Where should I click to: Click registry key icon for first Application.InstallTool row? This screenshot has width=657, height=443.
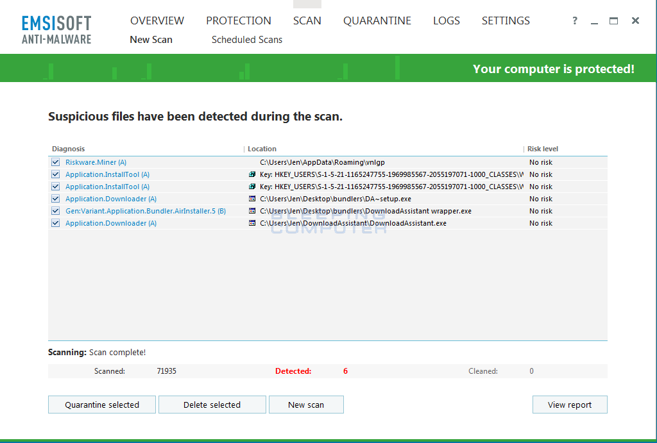coord(252,174)
